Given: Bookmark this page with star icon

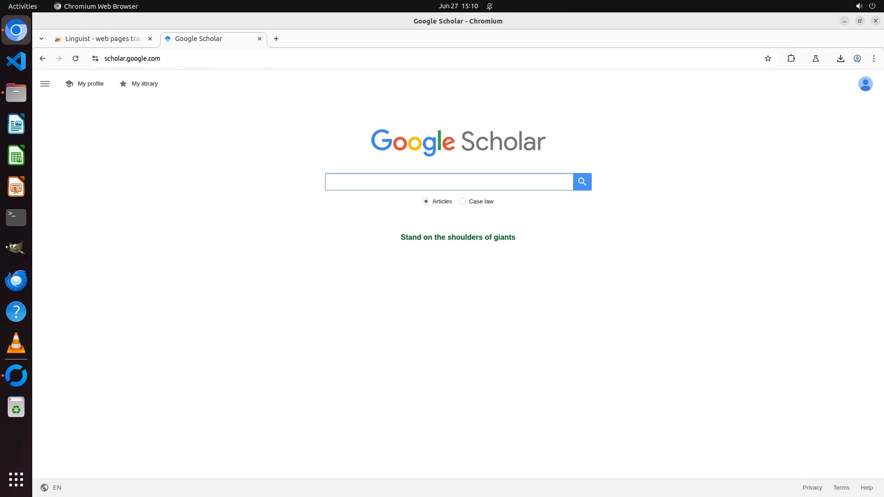Looking at the screenshot, I should point(768,58).
